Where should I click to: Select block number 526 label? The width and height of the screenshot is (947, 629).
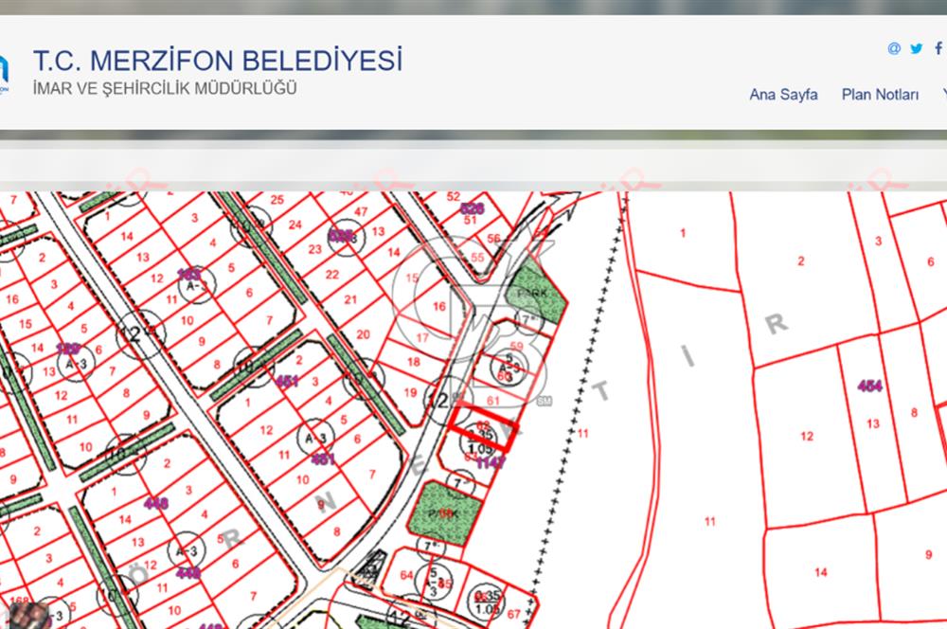pos(472,208)
